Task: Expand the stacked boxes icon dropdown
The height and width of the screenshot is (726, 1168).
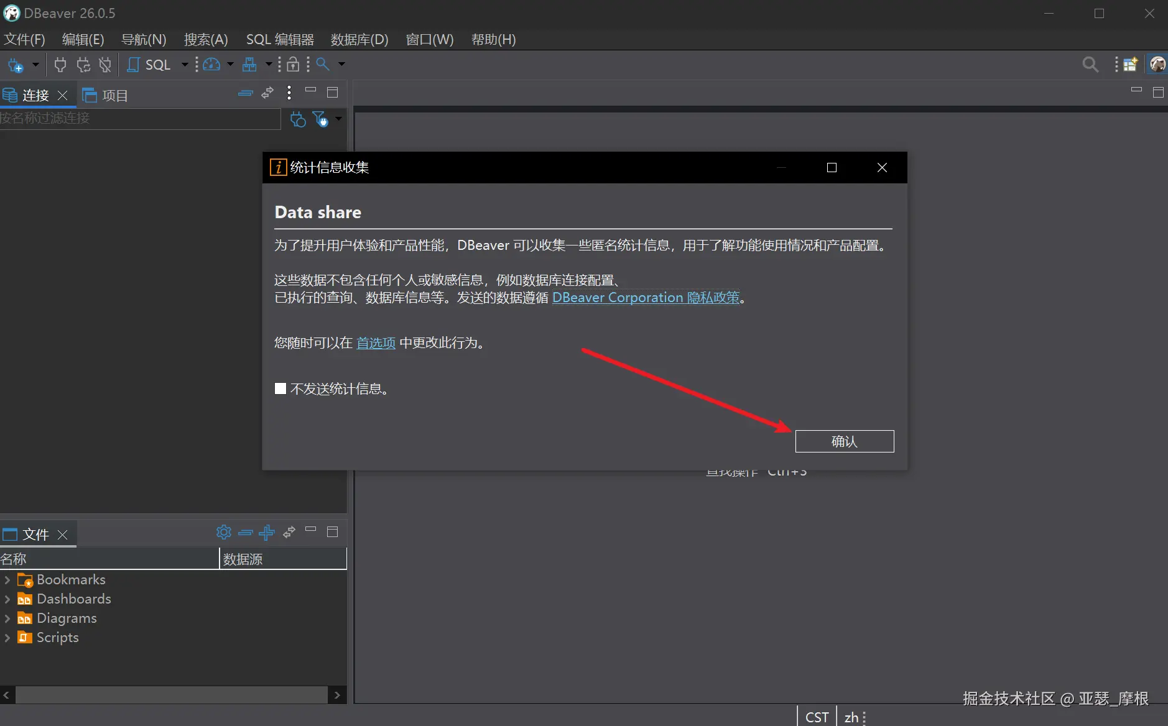Action: tap(269, 64)
